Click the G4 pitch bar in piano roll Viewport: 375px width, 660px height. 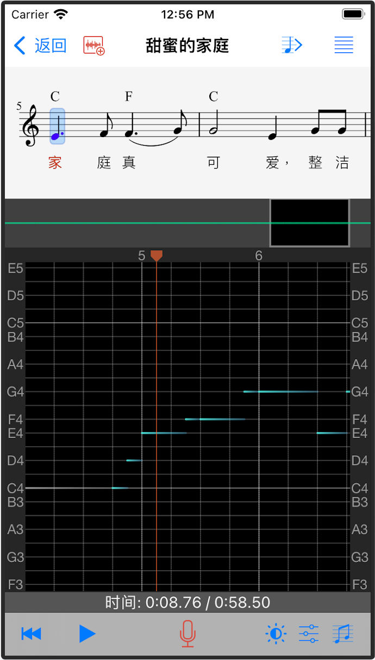[x=280, y=392]
